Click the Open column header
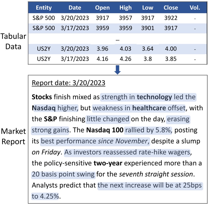Image resolution: width=208 pixels, height=204 pixels. (x=102, y=7)
